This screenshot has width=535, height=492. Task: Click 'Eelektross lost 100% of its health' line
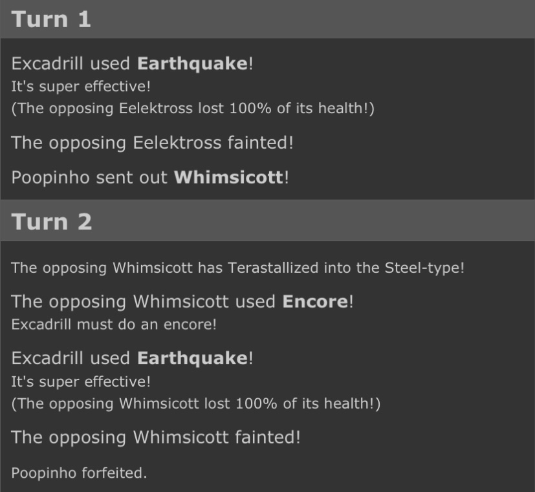click(x=193, y=109)
